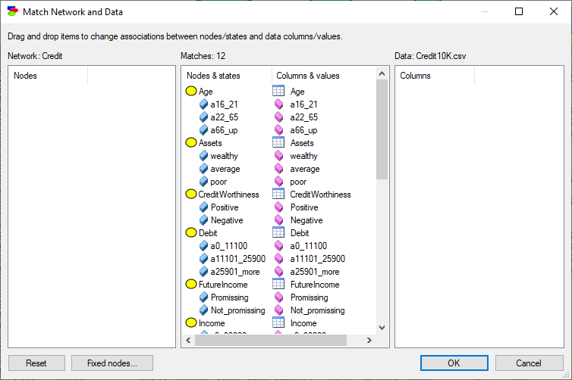Viewport: 572px width, 380px height.
Task: Click the Columns & values column header
Action: (324, 76)
